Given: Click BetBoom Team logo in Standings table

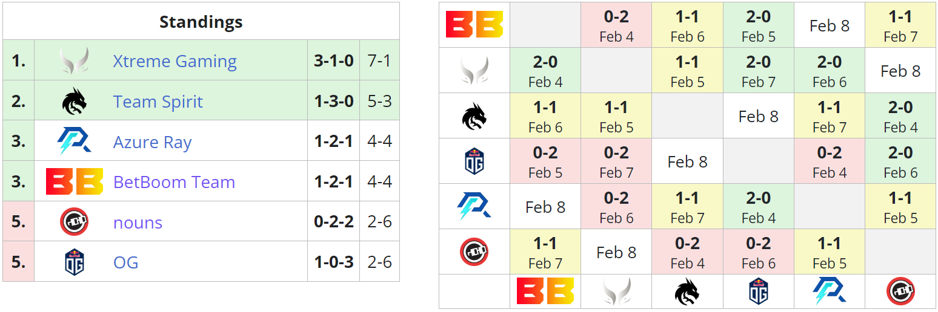Looking at the screenshot, I should click(x=75, y=182).
